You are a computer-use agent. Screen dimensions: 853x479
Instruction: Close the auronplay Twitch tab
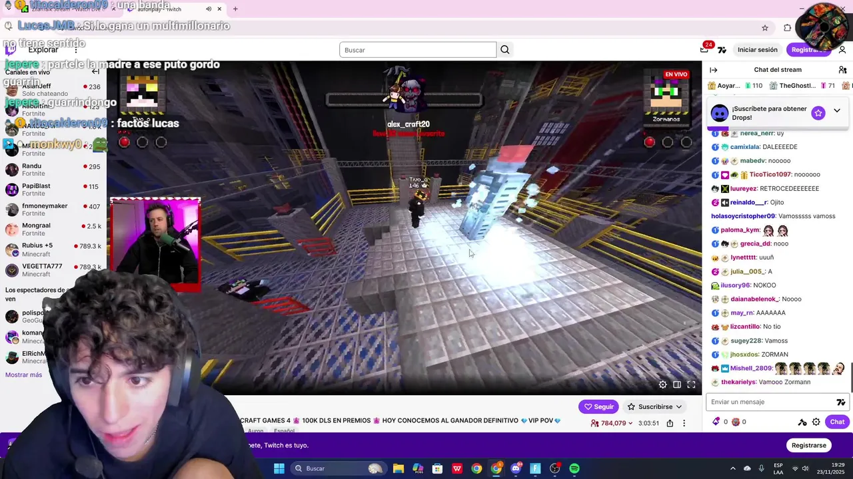[x=219, y=9]
